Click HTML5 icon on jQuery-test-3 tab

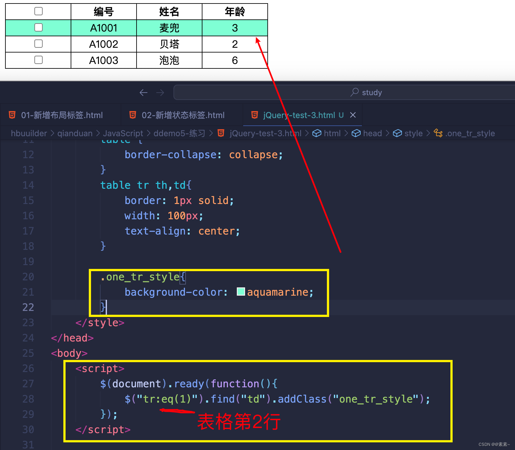(x=255, y=115)
